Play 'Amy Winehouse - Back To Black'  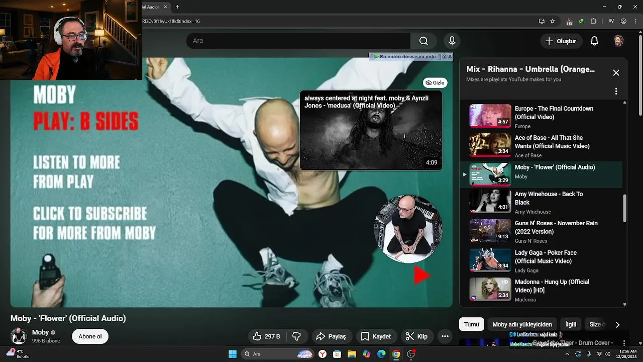tap(541, 203)
